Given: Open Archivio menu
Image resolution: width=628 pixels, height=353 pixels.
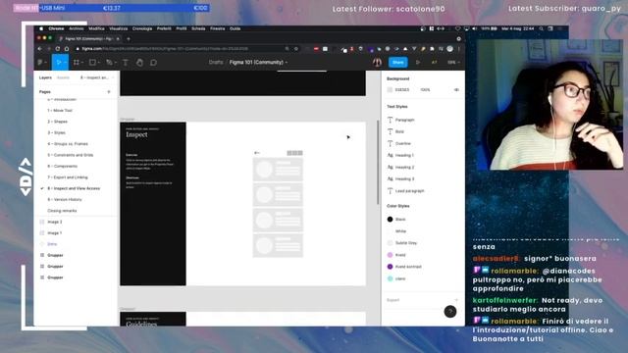Looking at the screenshot, I should coord(77,28).
